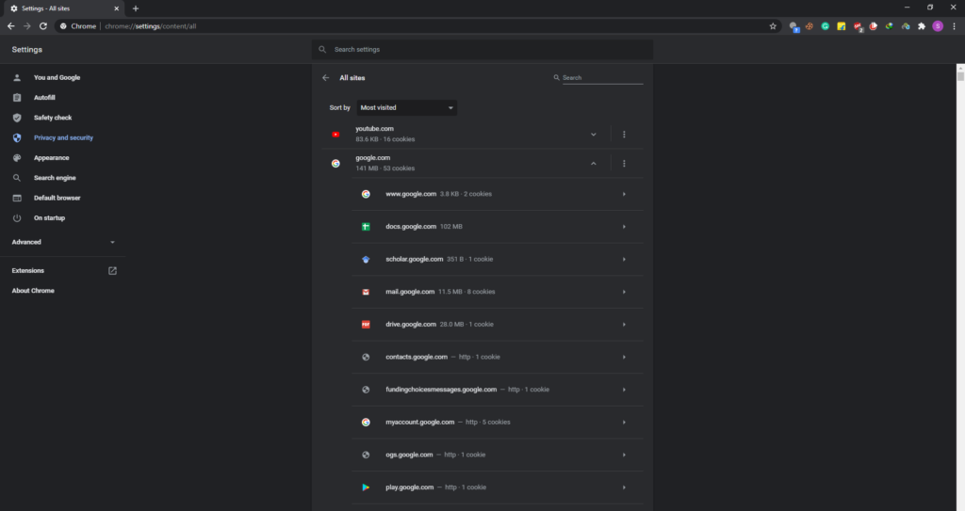
Task: Click the You and Google person icon
Action: point(17,78)
